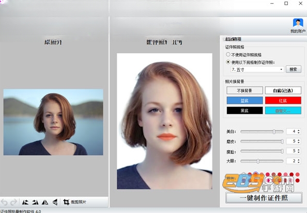Click the original photo thumbnail on left
The width and height of the screenshot is (307, 213).
pyautogui.click(x=53, y=122)
